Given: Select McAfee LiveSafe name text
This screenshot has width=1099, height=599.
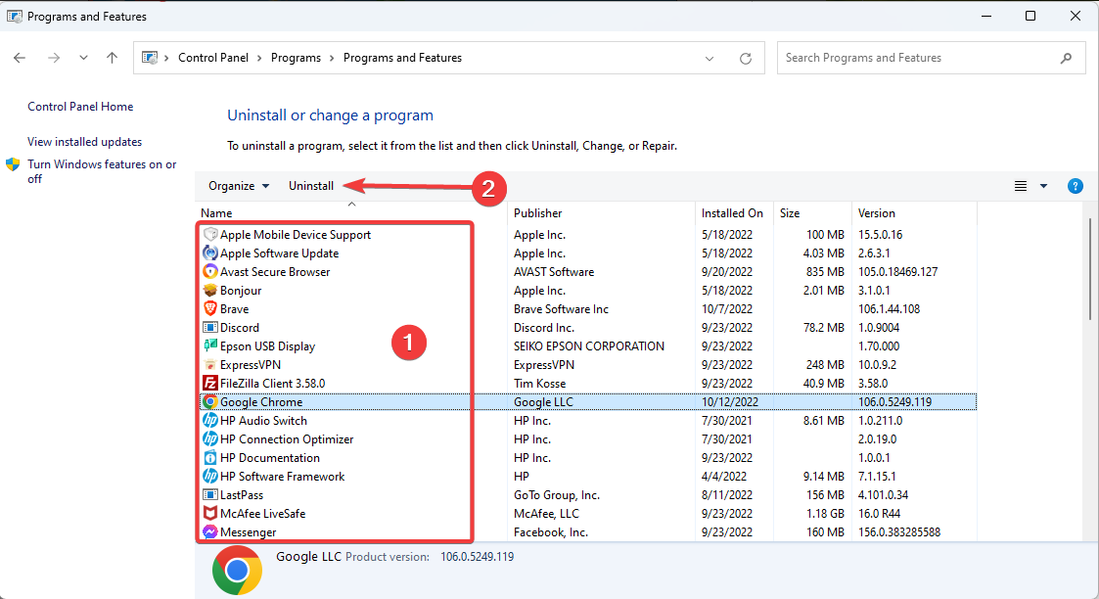Looking at the screenshot, I should tap(263, 514).
